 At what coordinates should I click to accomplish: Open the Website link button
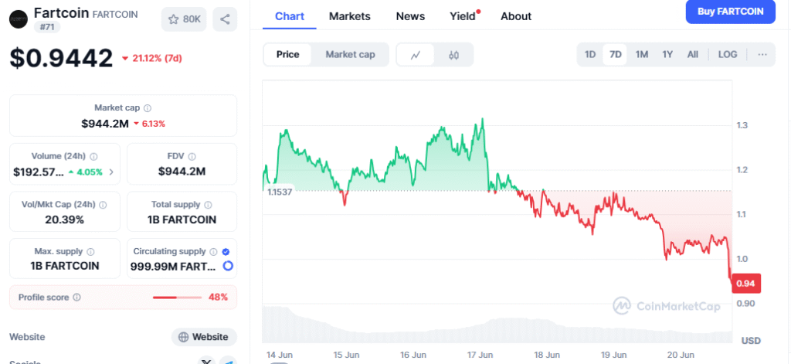pyautogui.click(x=204, y=337)
